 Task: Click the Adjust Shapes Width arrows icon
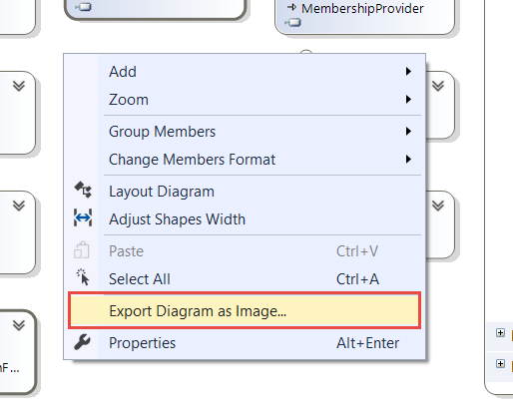(x=83, y=217)
